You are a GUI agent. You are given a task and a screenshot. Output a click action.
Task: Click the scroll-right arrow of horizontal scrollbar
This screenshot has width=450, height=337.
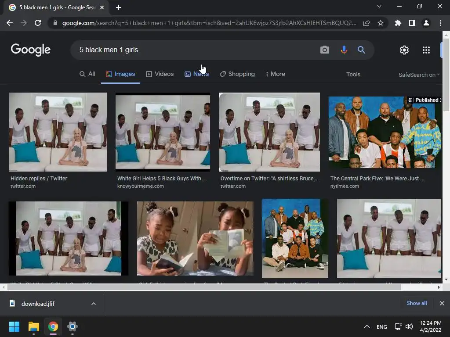coord(439,287)
